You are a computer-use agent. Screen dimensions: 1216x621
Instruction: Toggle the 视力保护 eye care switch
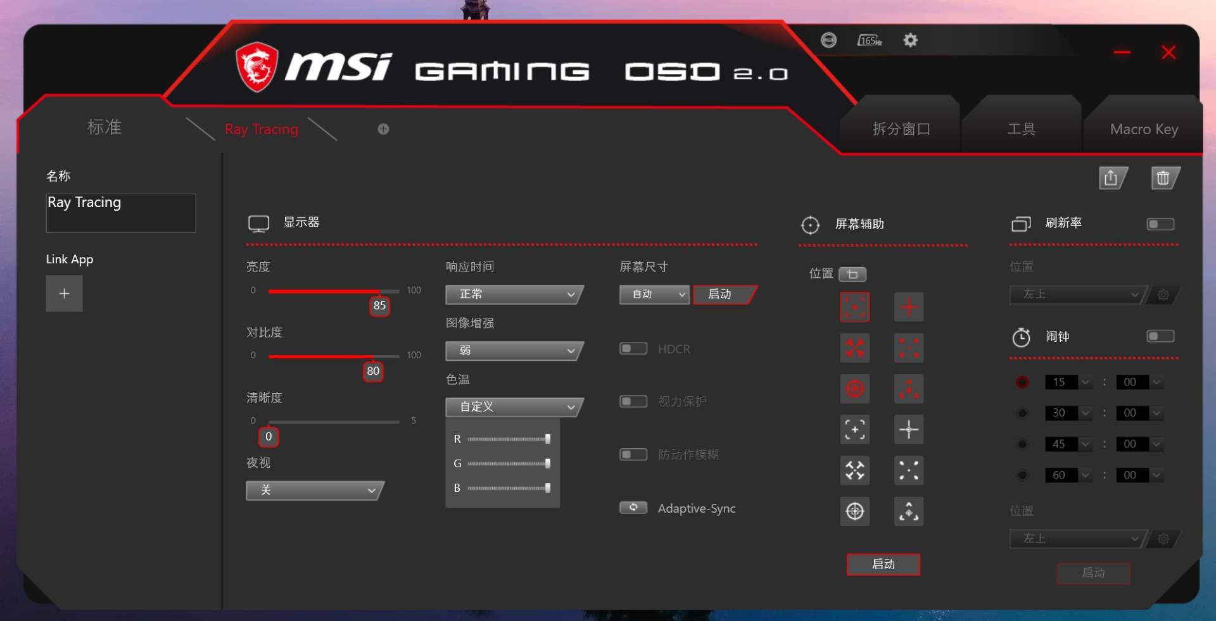point(633,401)
